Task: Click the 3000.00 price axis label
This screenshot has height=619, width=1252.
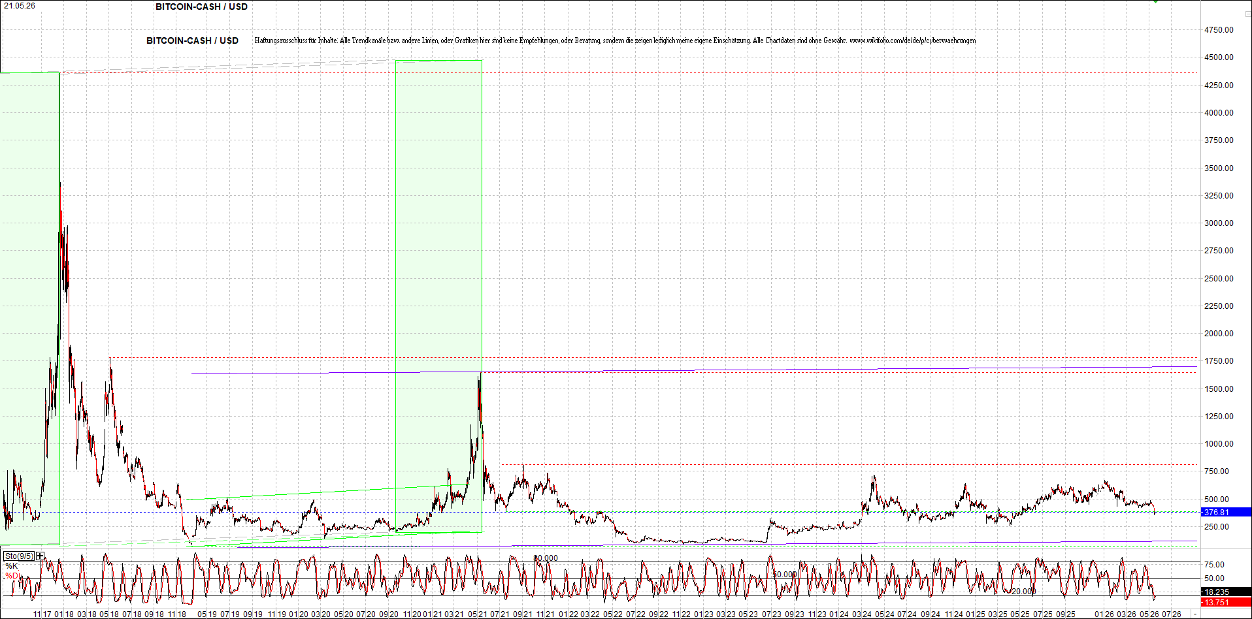Action: (1219, 223)
